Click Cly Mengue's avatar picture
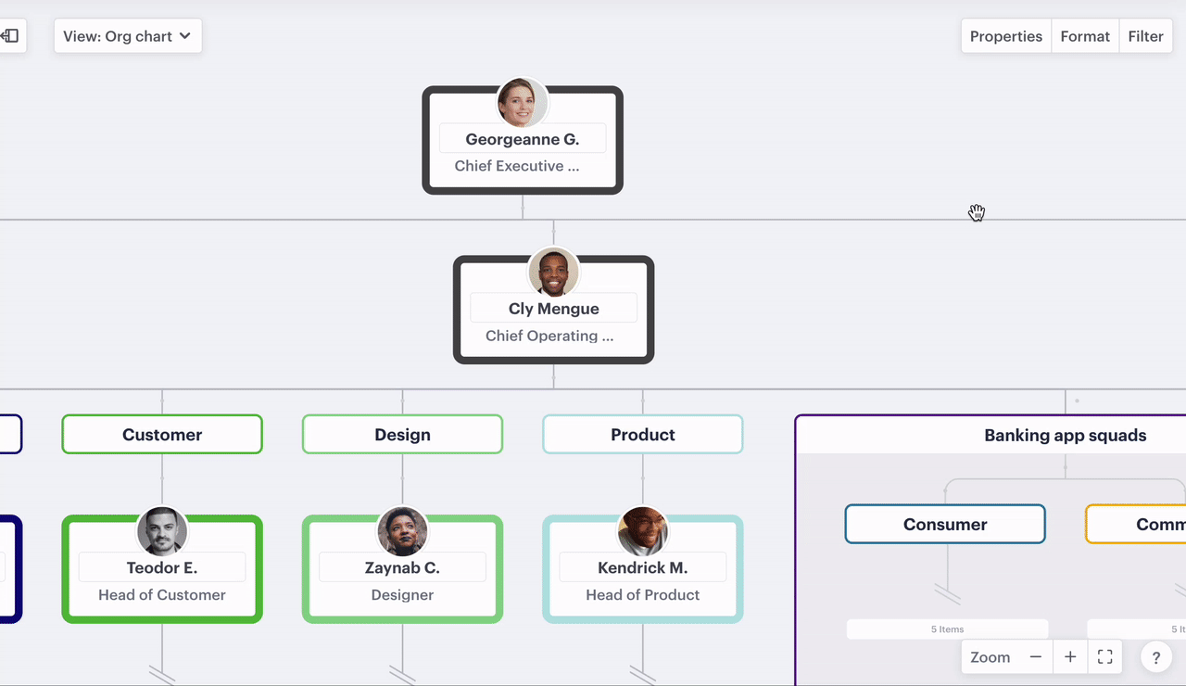 point(553,272)
